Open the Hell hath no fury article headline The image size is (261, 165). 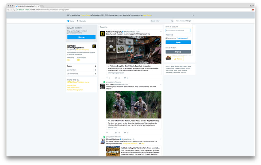point(140,148)
